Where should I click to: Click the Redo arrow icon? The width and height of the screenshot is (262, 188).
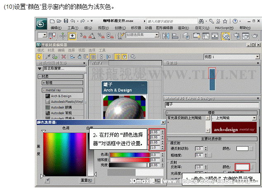click(x=83, y=21)
